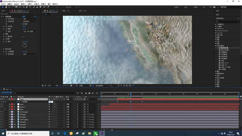Select the Selection arrow tool
This screenshot has height=136, width=242.
click(x=3, y=7)
